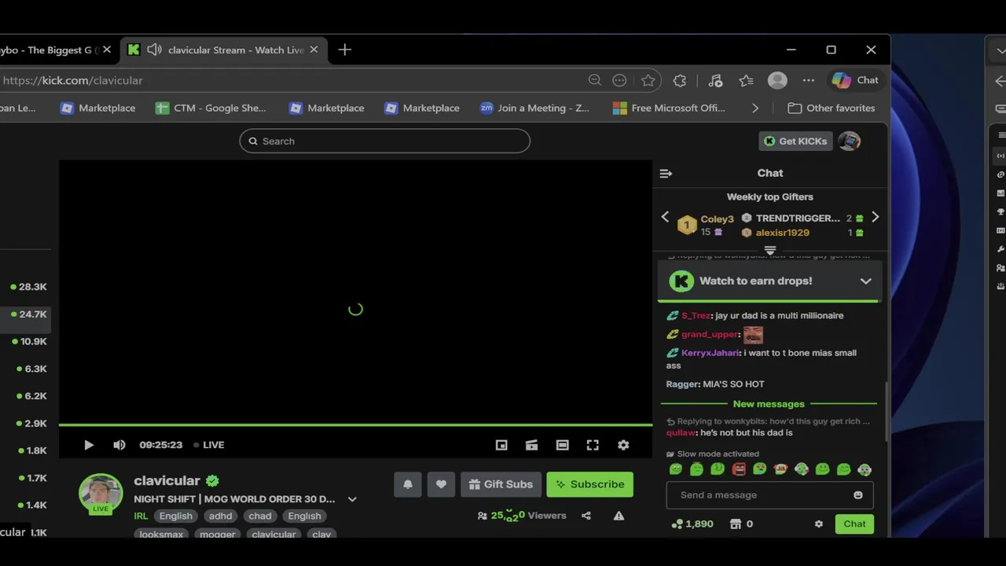Open clavicular channel avatar
Viewport: 1006px width, 566px height.
pyautogui.click(x=101, y=494)
